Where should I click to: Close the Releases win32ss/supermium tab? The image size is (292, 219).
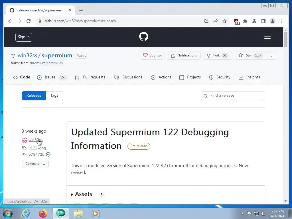coord(70,10)
